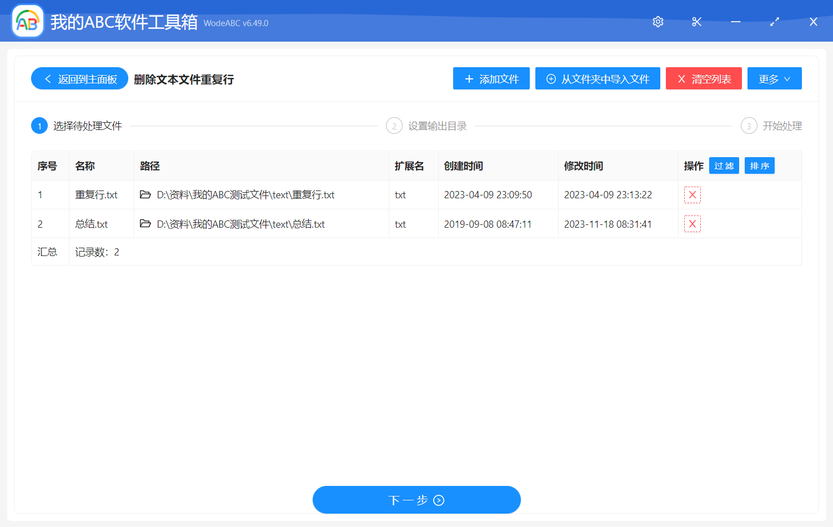Click step 3 circle 开始处理
The width and height of the screenshot is (833, 527).
(x=749, y=126)
